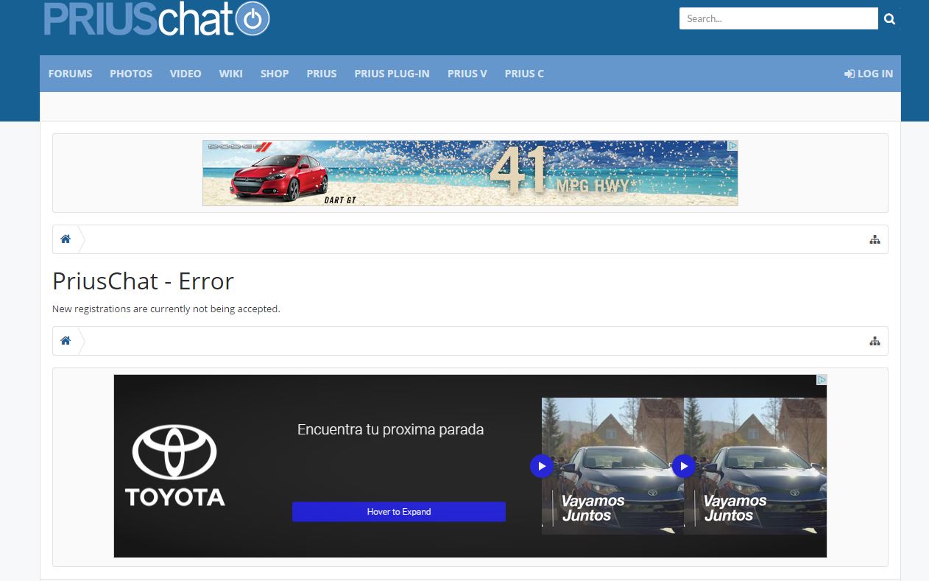Image resolution: width=929 pixels, height=581 pixels.
Task: Click the Log In link
Action: (x=869, y=74)
